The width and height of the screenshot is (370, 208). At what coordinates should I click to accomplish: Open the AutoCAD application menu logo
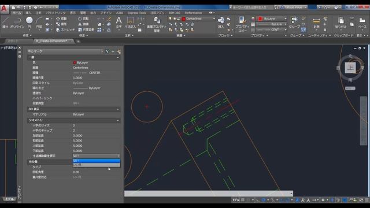pos(5,9)
